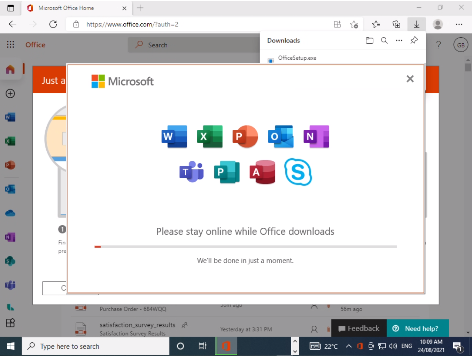Click the Office brand link
Screen dimensions: 472x356
[35, 45]
